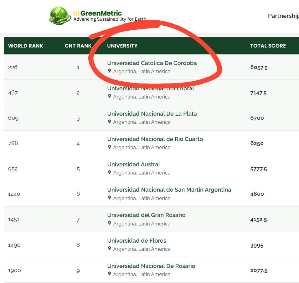Select the world rank value 226

(x=13, y=67)
